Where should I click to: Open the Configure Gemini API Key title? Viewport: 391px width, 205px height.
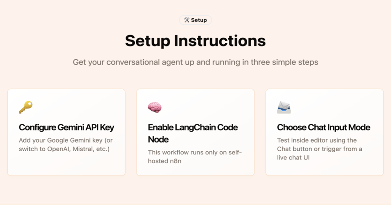point(66,128)
